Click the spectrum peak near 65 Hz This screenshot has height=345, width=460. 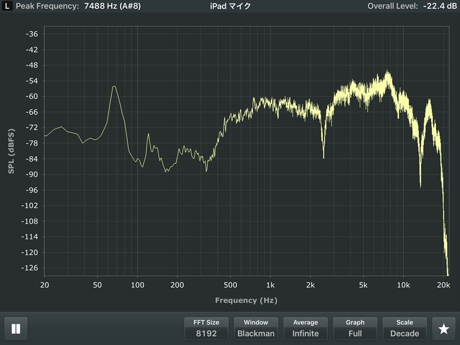(x=114, y=87)
